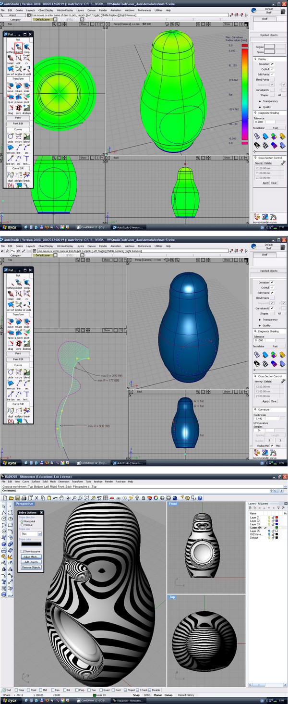The image size is (288, 704).
Task: Open ObjectDisplay menu in middle AutoStudio window
Action: tap(46, 246)
